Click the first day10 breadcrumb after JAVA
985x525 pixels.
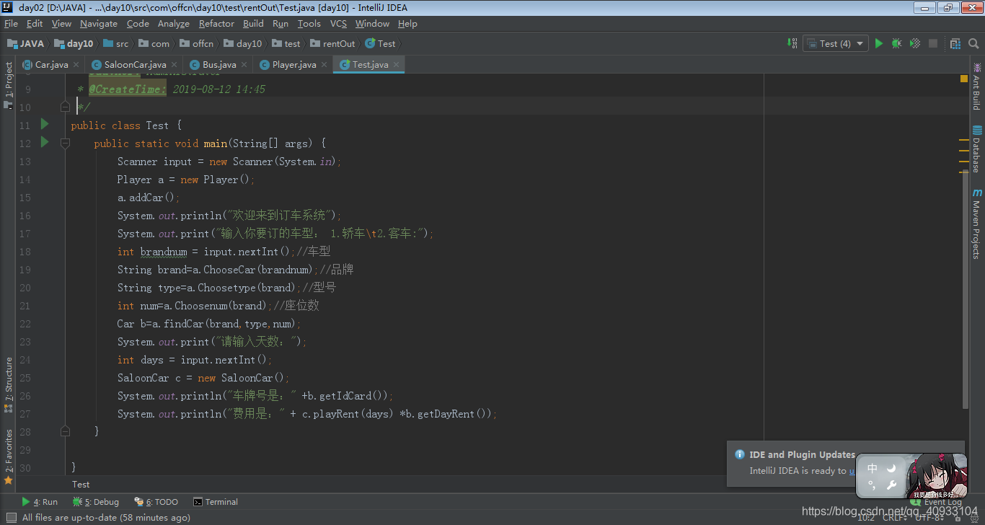point(74,43)
